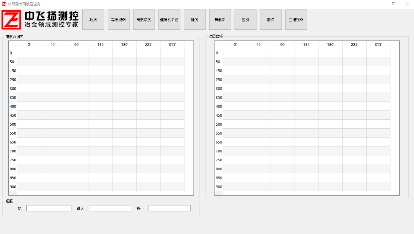Switch to 宽度厚度 page

(x=144, y=20)
